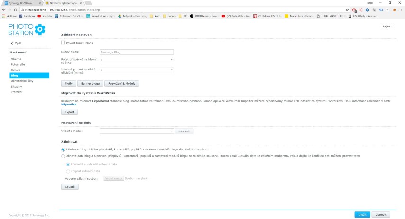Viewport: 405px width, 219px height.
Task: Open the Můj disk Google Drive bookmark
Action: click(132, 16)
